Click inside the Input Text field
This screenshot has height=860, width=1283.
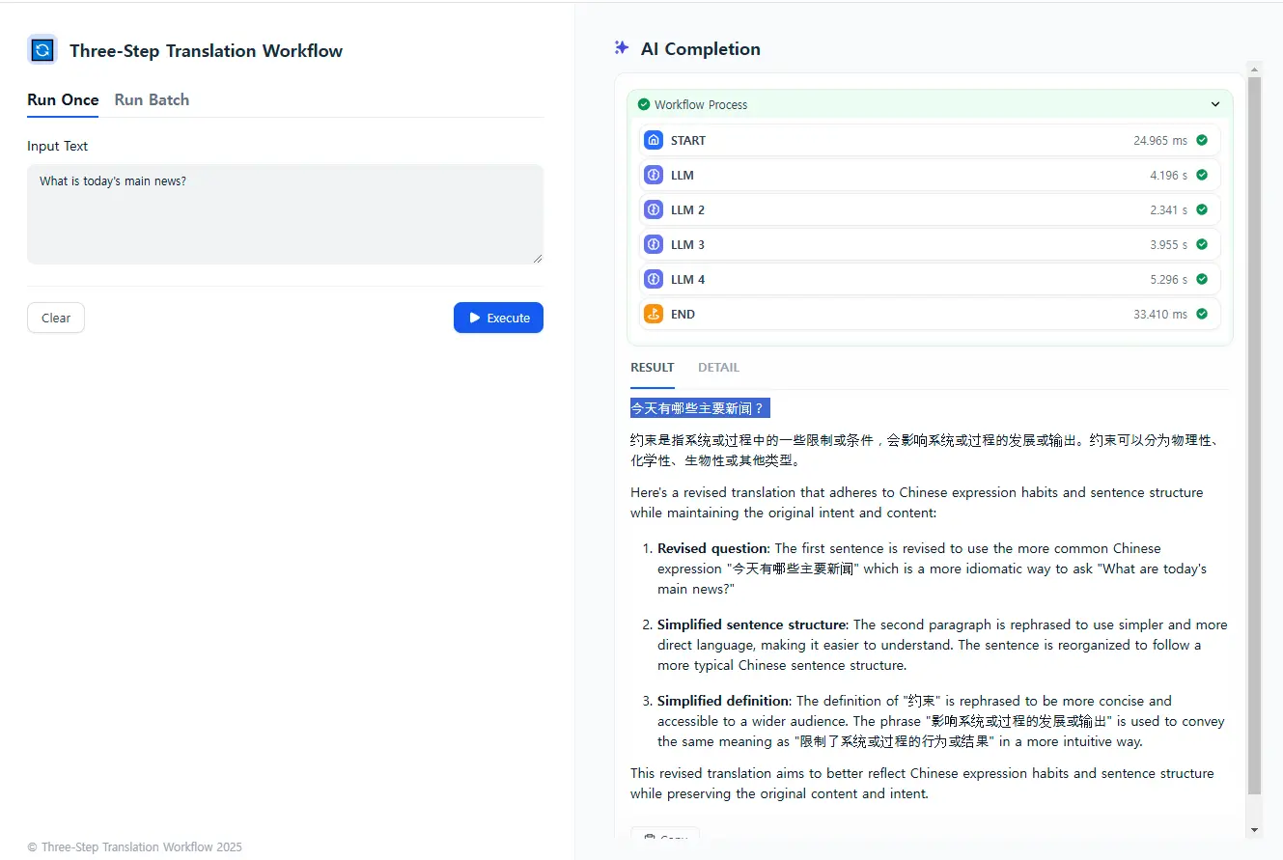click(285, 214)
